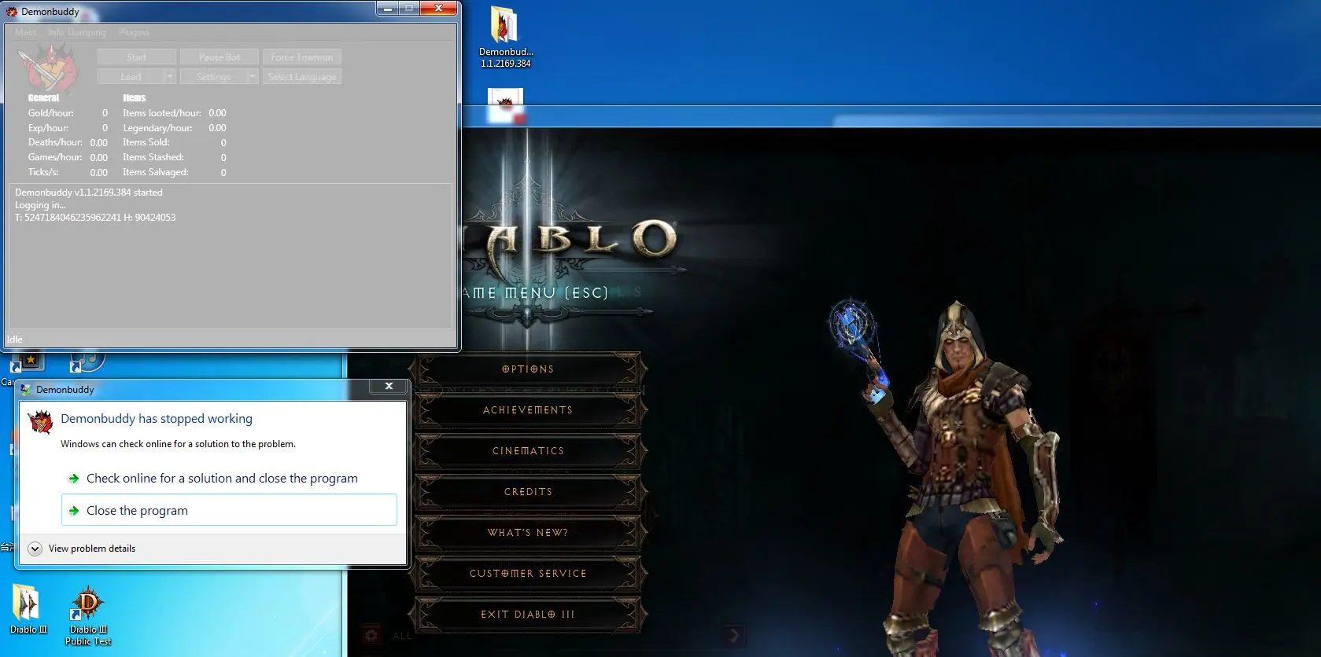Click the Idle status bar text
Image resolution: width=1321 pixels, height=657 pixels.
[15, 340]
